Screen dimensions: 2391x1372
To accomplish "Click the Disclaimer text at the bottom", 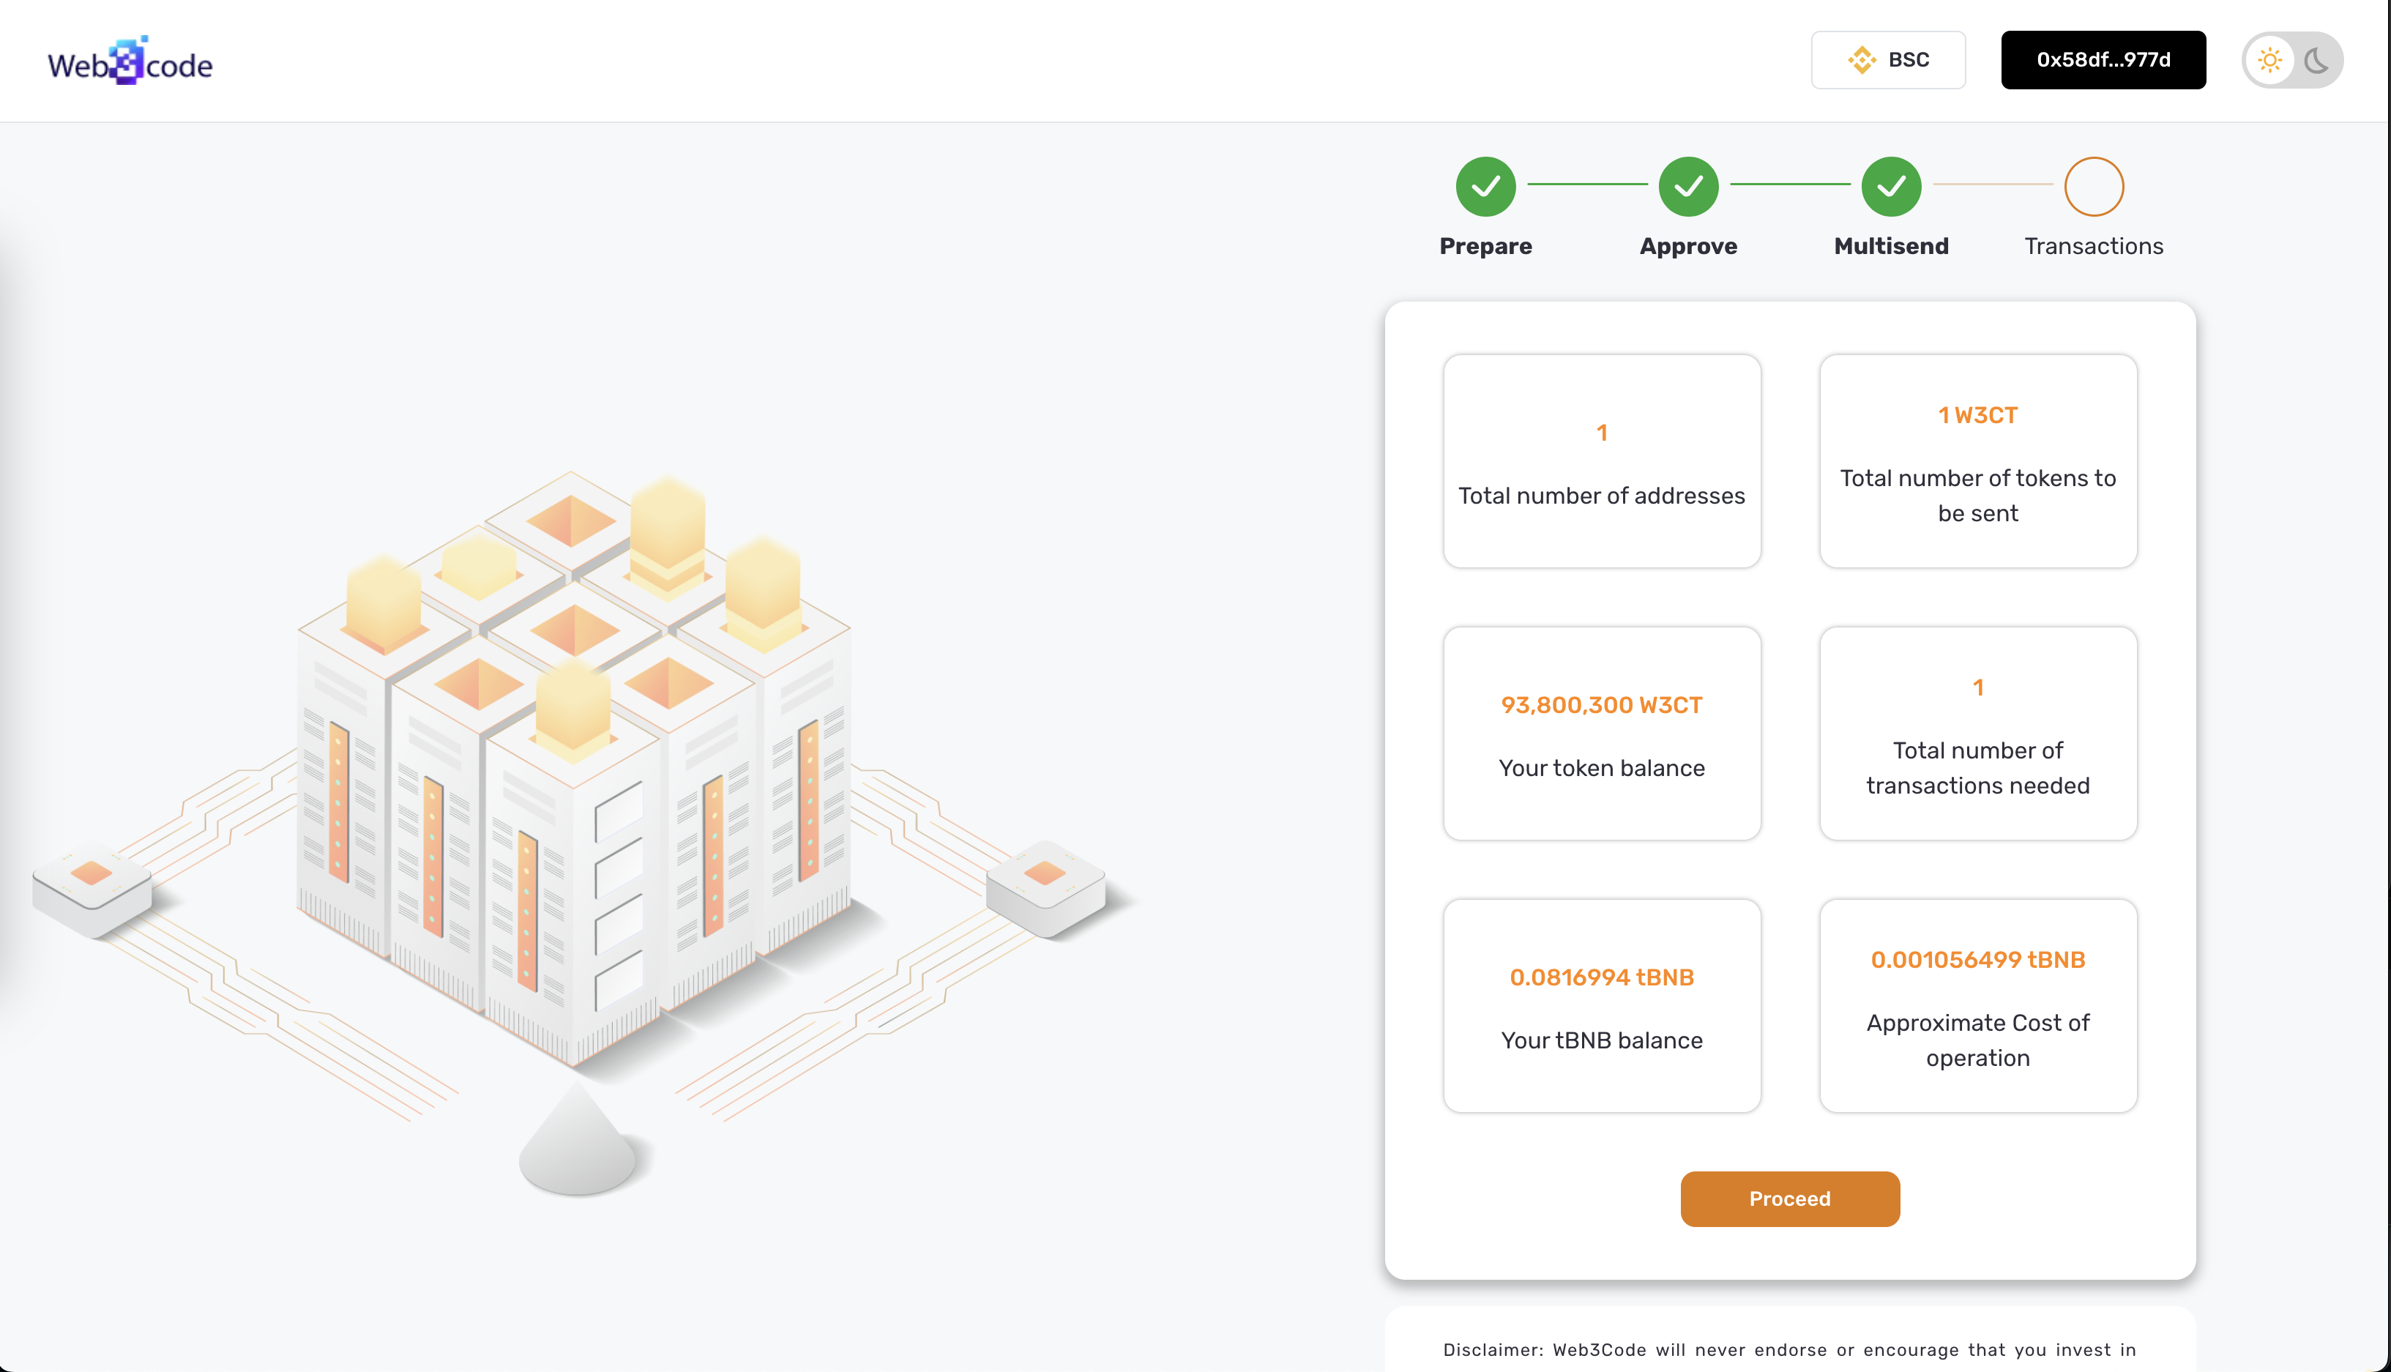I will click(1789, 1349).
